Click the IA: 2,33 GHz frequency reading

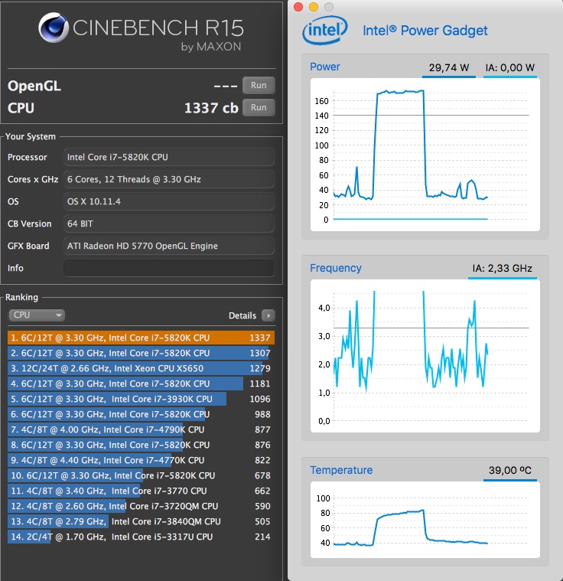pyautogui.click(x=503, y=268)
